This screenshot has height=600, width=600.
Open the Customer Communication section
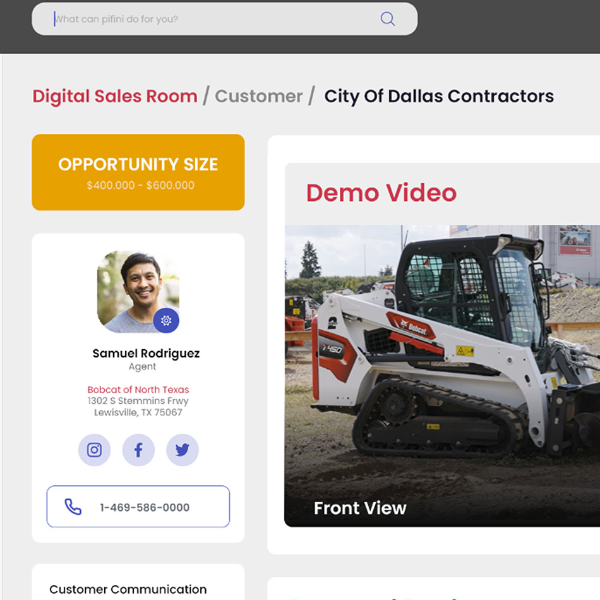pos(128,589)
